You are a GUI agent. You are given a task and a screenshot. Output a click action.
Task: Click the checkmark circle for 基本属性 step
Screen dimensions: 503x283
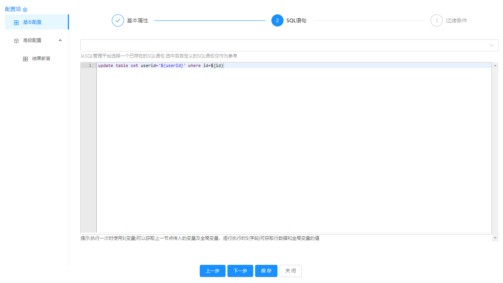pyautogui.click(x=118, y=20)
